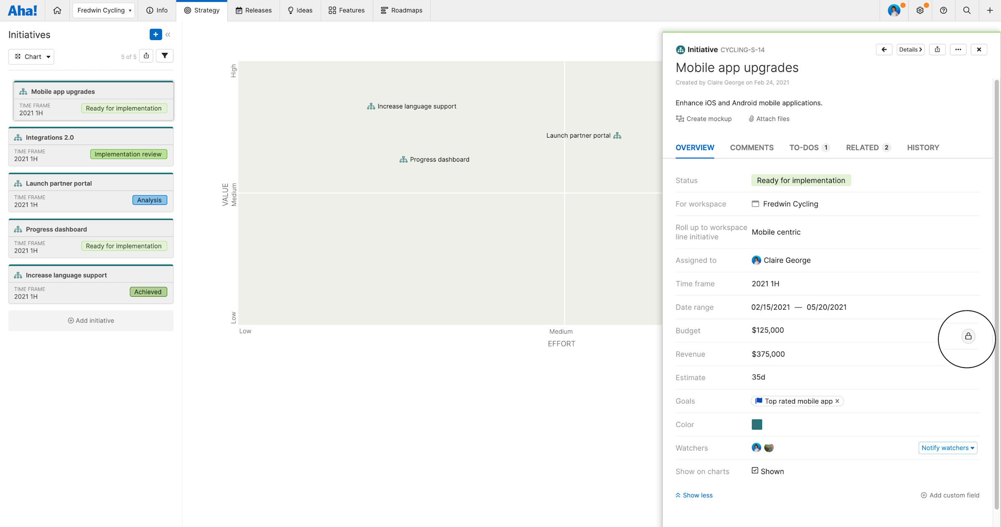
Task: Toggle the Shown checkbox for Show on charts
Action: tap(755, 470)
